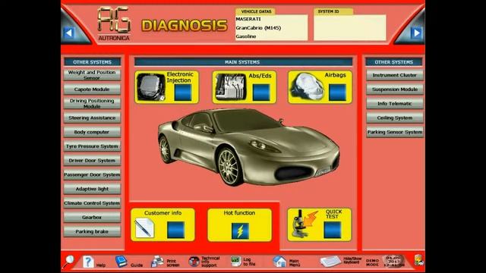
Task: Select Suspension Module
Action: (x=395, y=89)
